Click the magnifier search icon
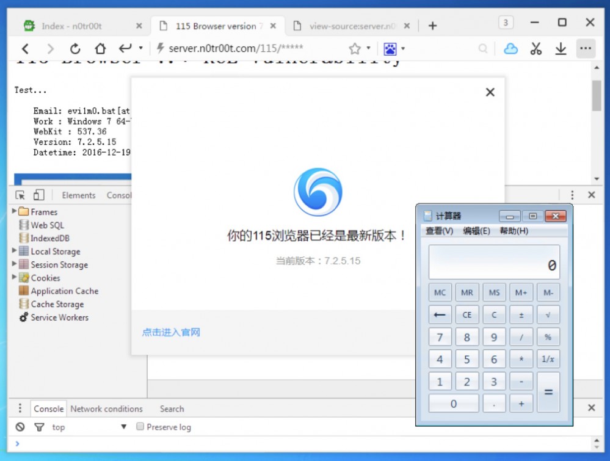610x461 pixels. click(x=483, y=49)
